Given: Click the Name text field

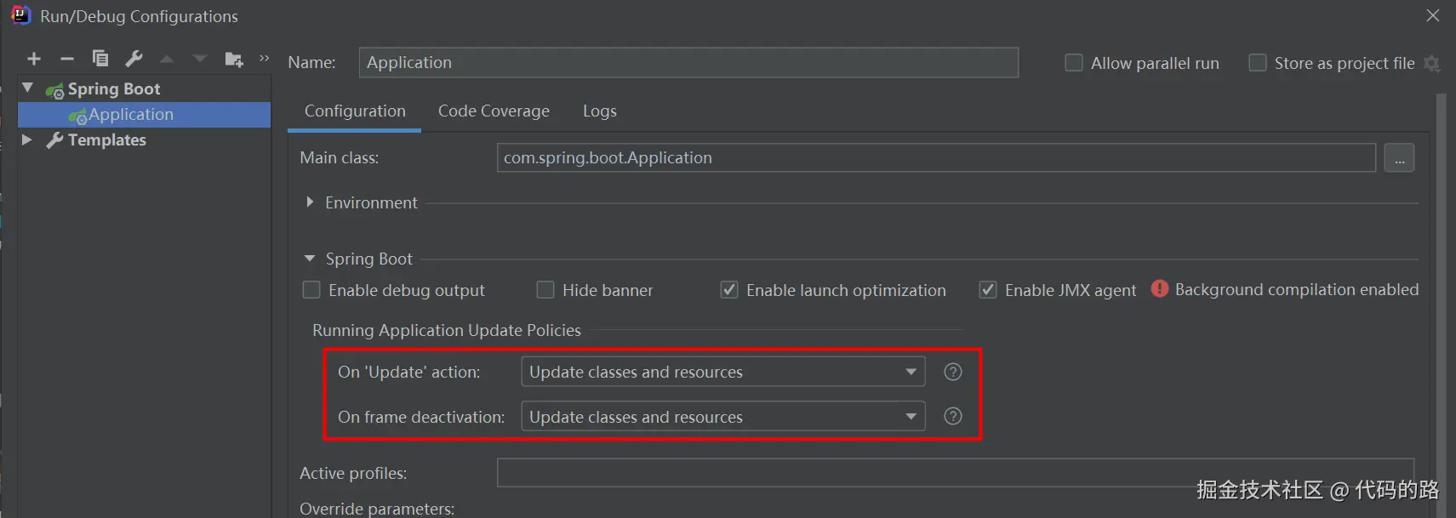Looking at the screenshot, I should click(x=688, y=63).
